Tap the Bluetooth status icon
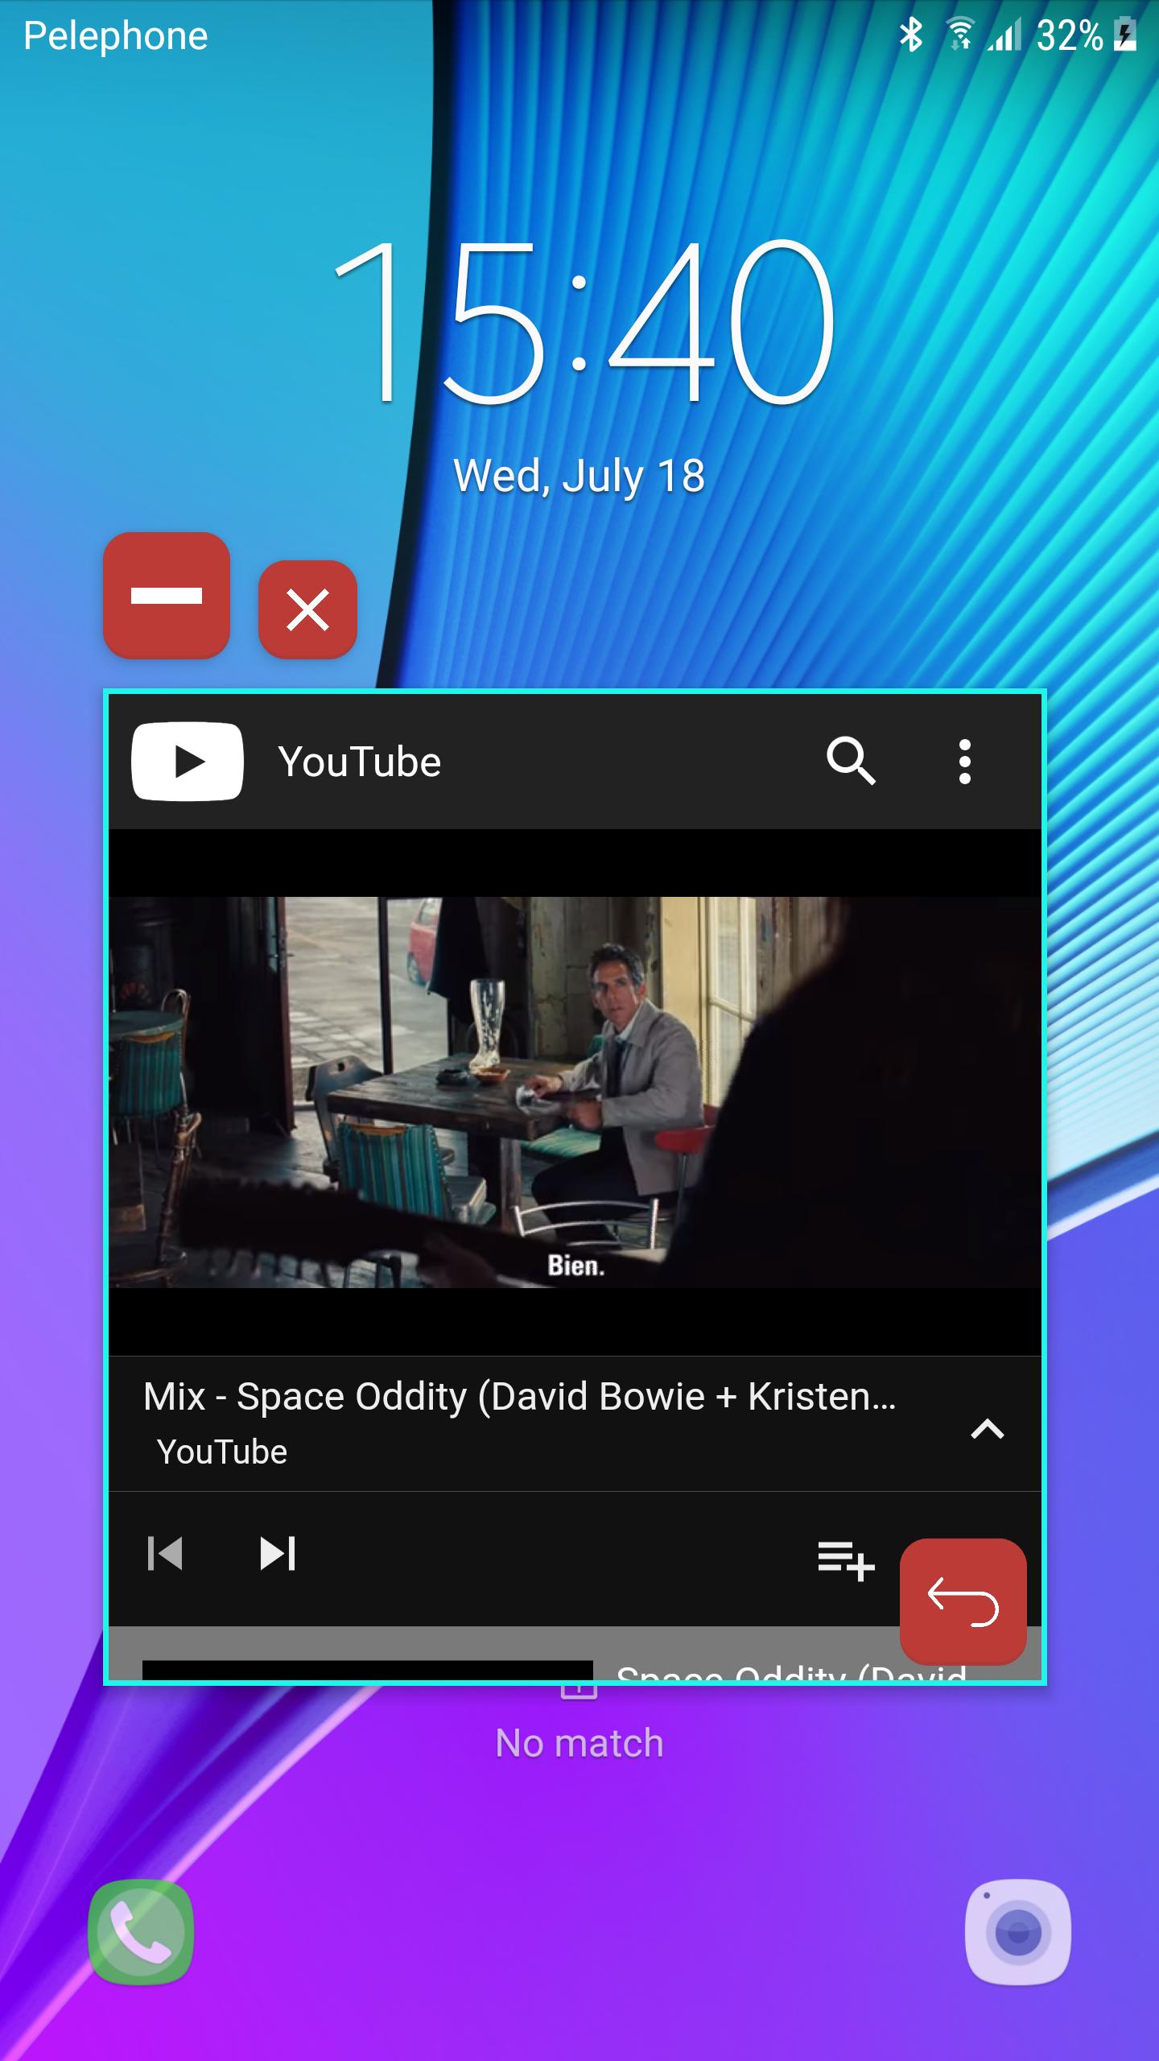Viewport: 1159px width, 2061px height. (911, 35)
